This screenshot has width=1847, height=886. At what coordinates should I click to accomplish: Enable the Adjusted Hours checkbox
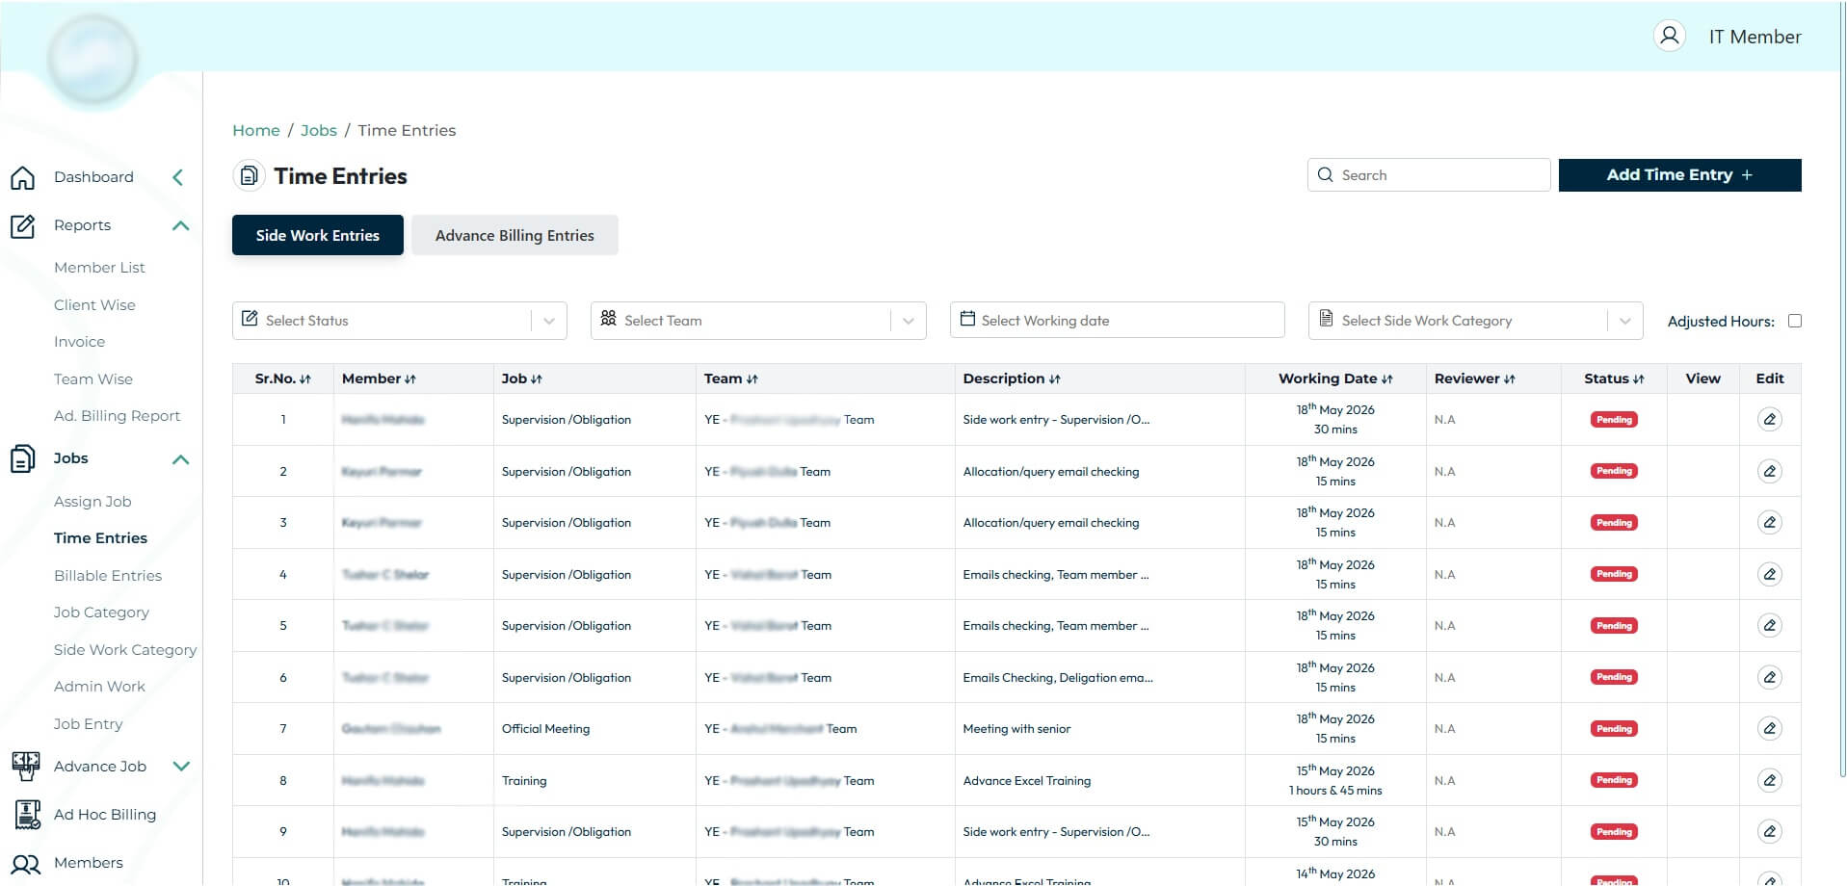[1794, 321]
